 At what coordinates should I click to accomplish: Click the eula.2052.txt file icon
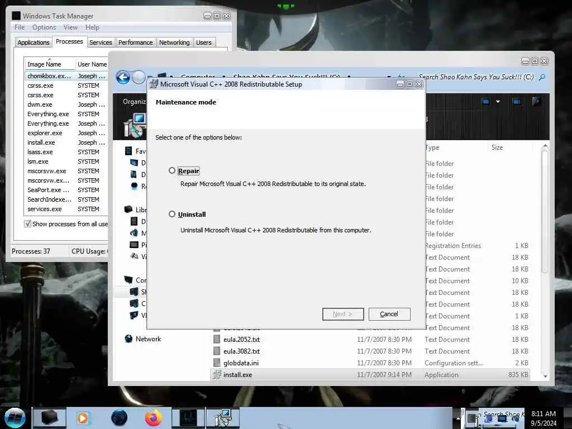pos(217,339)
